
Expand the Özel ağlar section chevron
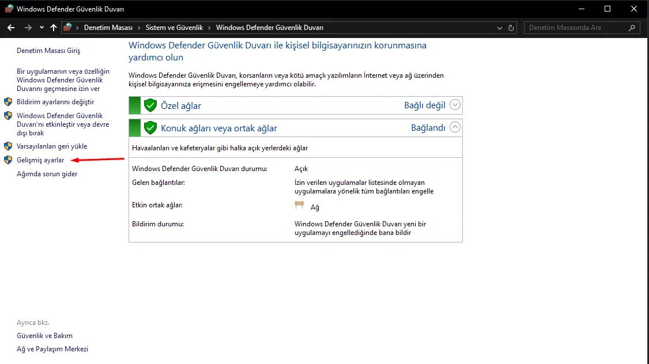tap(455, 105)
